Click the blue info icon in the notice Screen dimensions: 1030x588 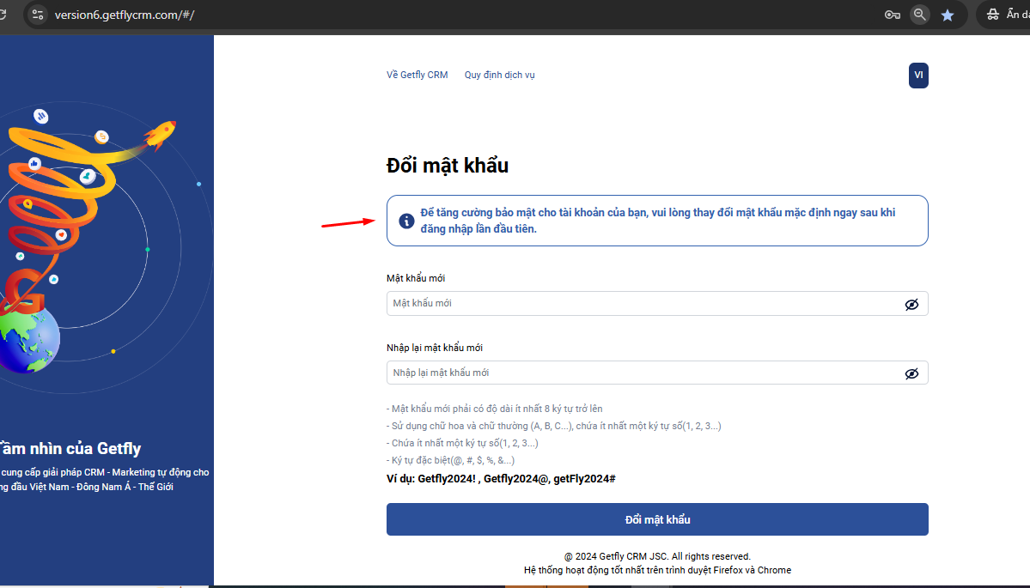(x=407, y=221)
